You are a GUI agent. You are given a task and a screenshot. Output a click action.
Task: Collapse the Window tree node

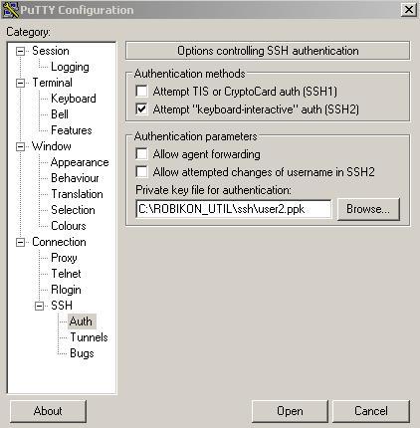point(20,146)
